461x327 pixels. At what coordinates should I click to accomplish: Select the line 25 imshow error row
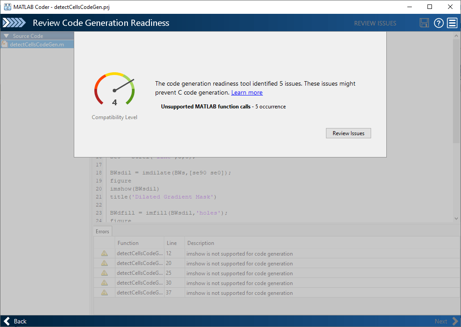[239, 273]
